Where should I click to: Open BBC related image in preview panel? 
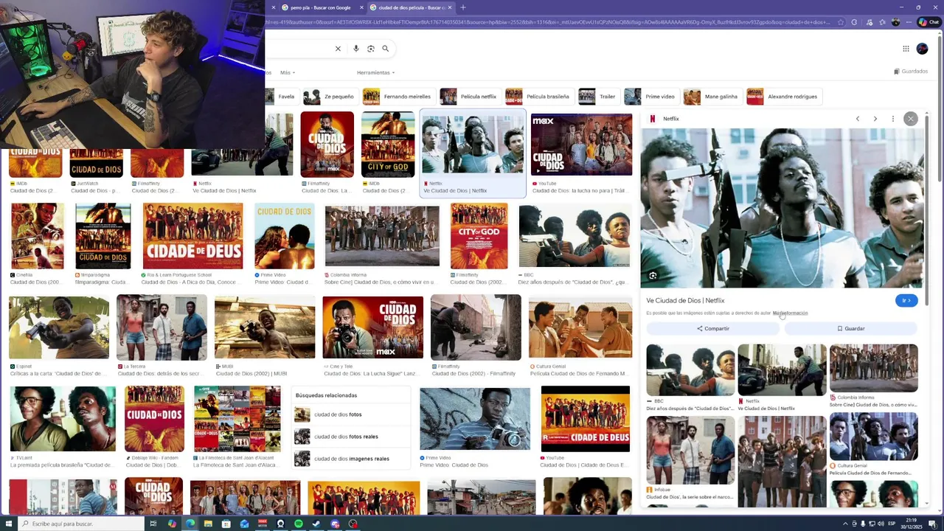click(690, 370)
